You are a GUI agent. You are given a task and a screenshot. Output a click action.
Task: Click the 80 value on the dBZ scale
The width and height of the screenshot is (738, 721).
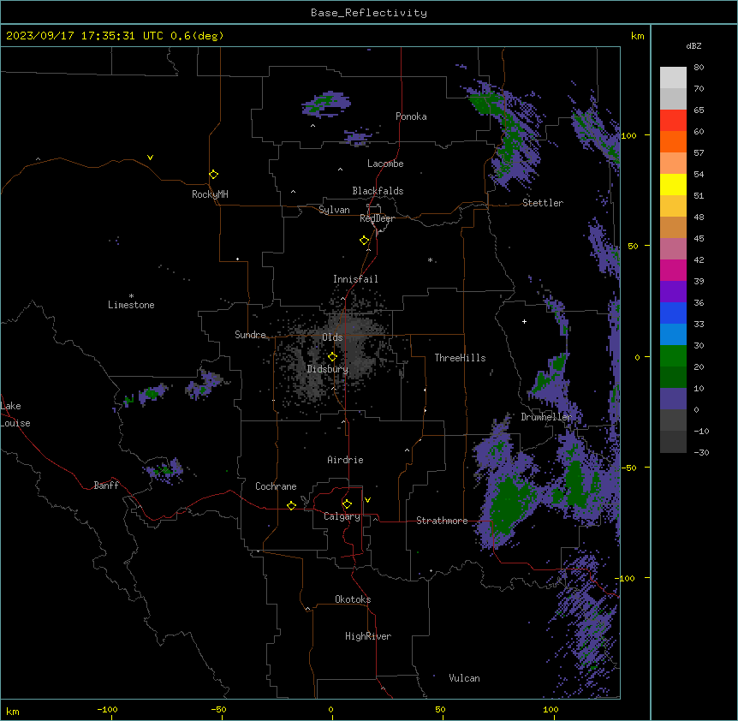coord(699,68)
